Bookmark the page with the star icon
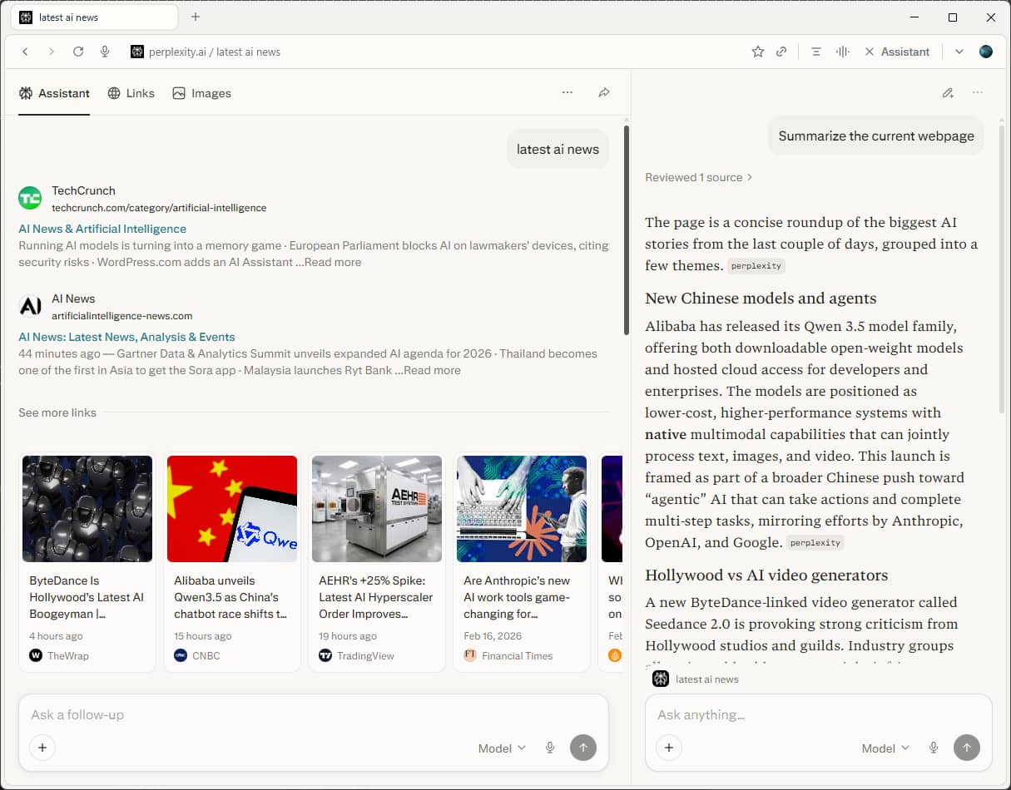The width and height of the screenshot is (1011, 790). click(758, 51)
